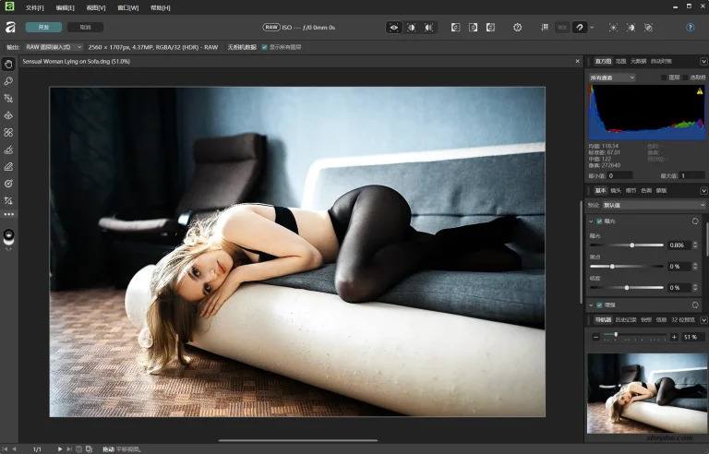Image resolution: width=709 pixels, height=454 pixels.
Task: Open the RAW output format dropdown
Action: point(53,46)
